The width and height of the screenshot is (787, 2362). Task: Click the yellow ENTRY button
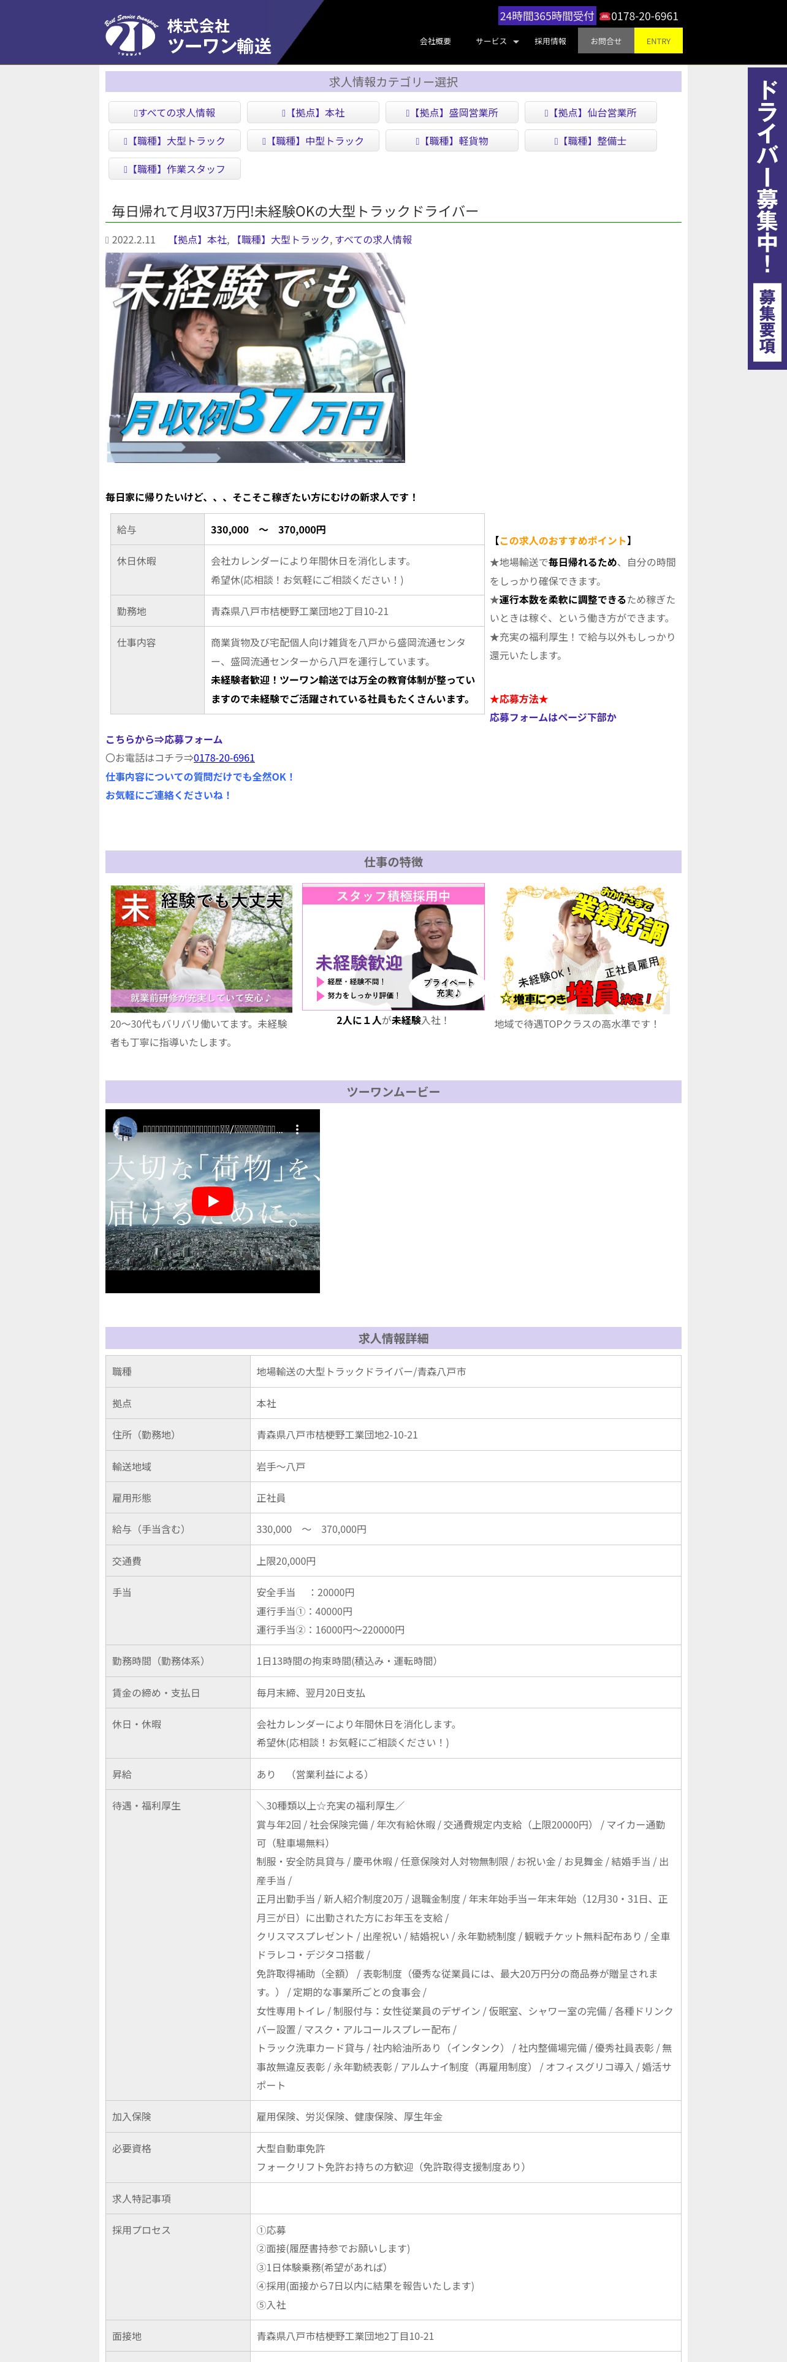(x=658, y=41)
